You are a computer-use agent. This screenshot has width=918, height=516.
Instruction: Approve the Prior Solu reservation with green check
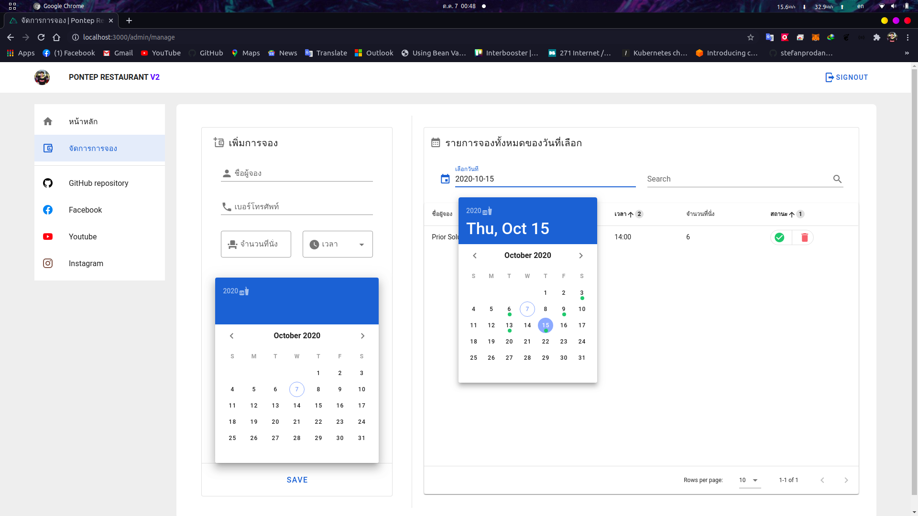point(779,237)
